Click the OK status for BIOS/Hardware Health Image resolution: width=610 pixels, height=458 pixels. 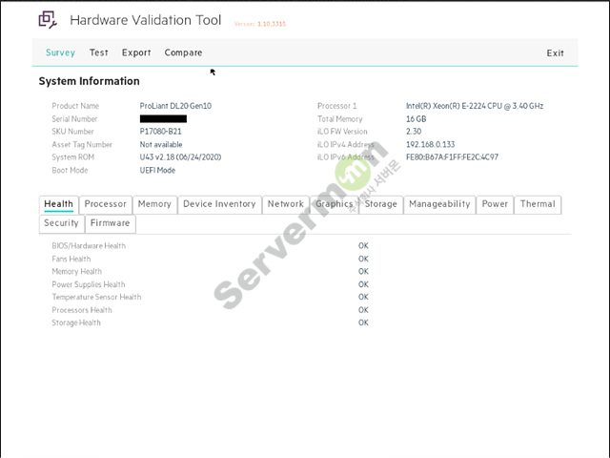point(363,246)
